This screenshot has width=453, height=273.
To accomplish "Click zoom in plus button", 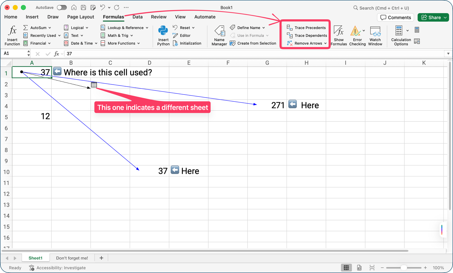I will coord(425,268).
